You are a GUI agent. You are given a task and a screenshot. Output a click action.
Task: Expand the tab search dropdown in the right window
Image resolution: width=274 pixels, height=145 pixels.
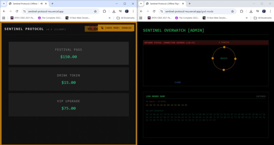pos(141,3)
